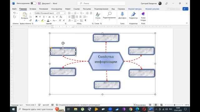Toggle italic formatting (К)

click(40, 17)
